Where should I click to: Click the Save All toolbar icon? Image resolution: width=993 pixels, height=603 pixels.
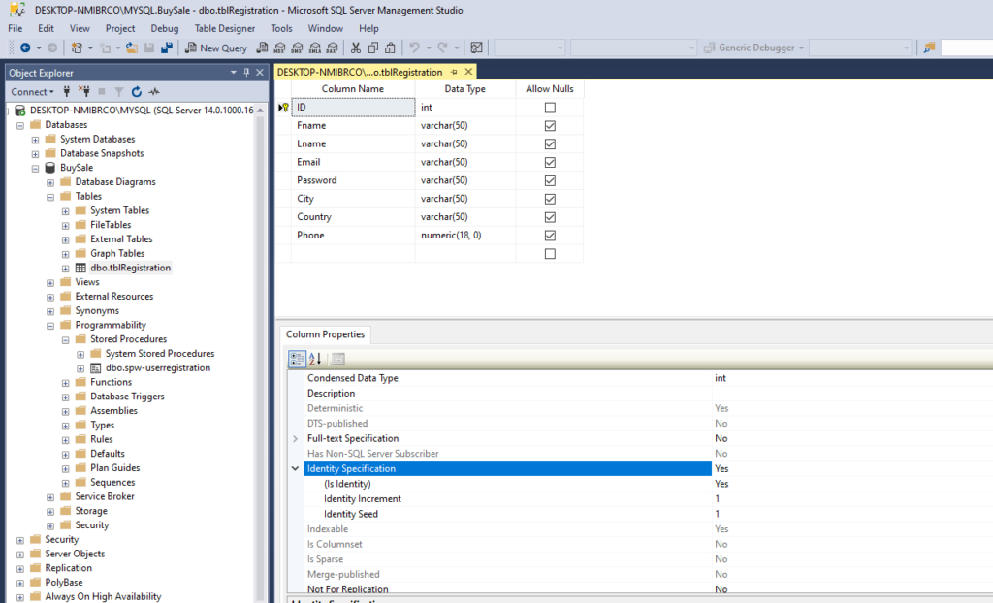[x=166, y=48]
